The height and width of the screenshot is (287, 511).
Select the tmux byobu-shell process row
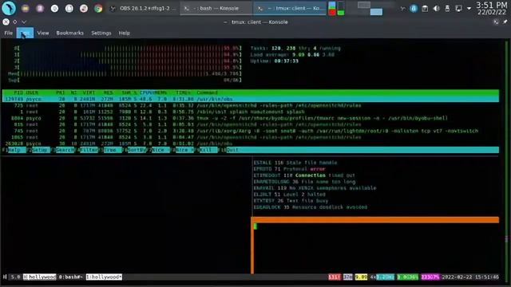tap(250, 118)
